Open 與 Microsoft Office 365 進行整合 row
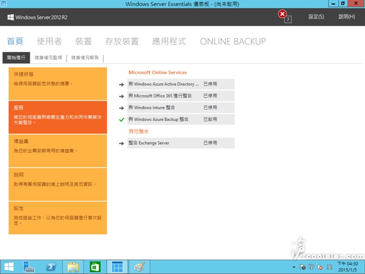This screenshot has width=365, height=274. [x=181, y=96]
